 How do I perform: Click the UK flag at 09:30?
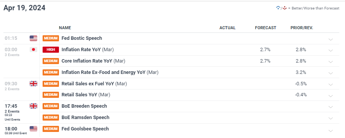[x=33, y=83]
